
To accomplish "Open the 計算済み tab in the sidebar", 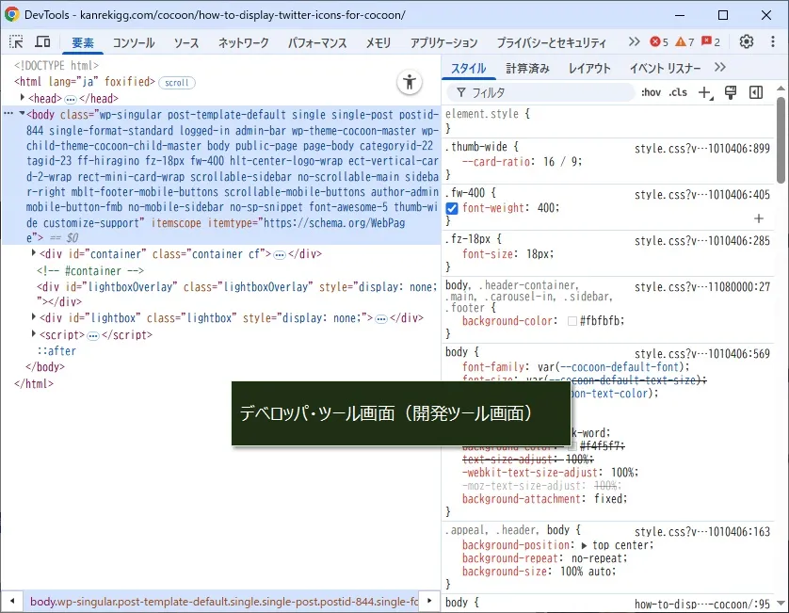I will pyautogui.click(x=527, y=69).
